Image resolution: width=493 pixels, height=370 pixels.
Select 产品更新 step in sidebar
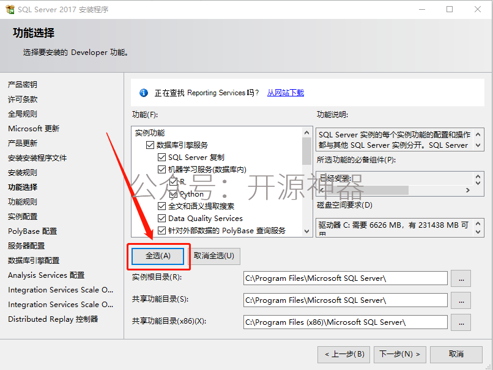tap(23, 143)
